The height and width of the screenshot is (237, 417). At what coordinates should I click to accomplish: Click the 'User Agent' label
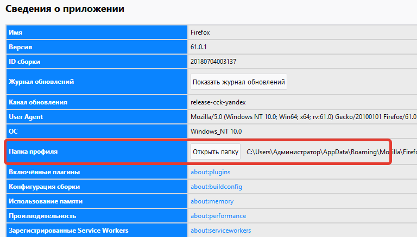pos(26,117)
